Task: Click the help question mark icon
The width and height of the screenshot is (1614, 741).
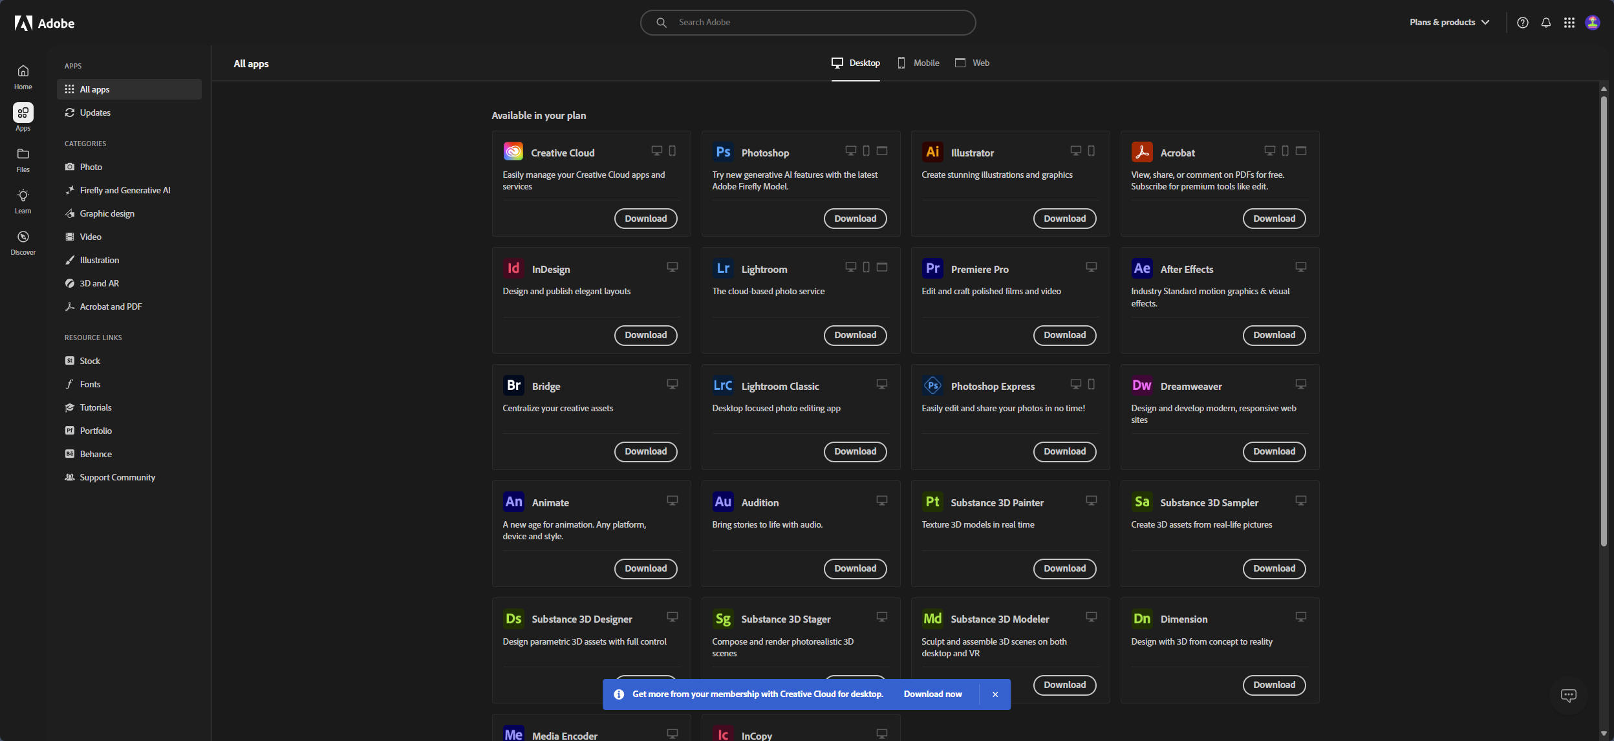Action: pyautogui.click(x=1523, y=23)
